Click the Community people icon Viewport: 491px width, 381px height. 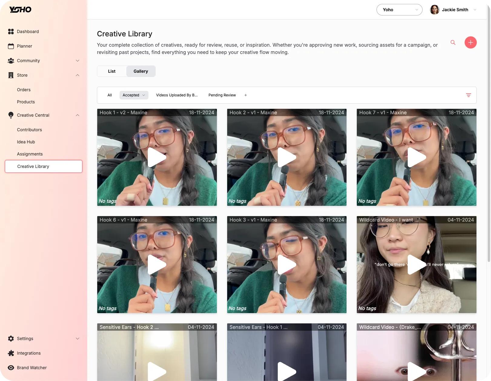point(11,61)
